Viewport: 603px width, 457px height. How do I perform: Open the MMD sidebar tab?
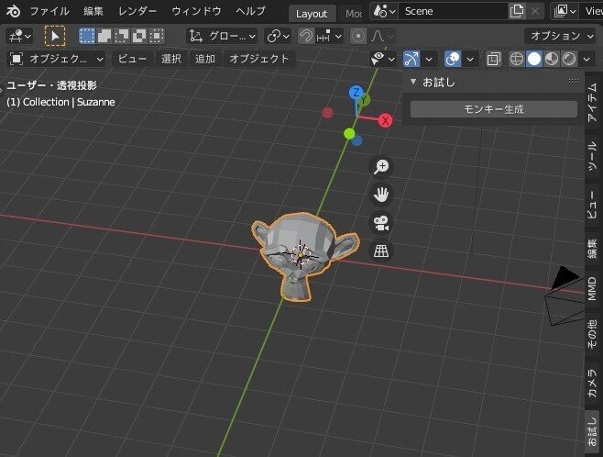(592, 288)
